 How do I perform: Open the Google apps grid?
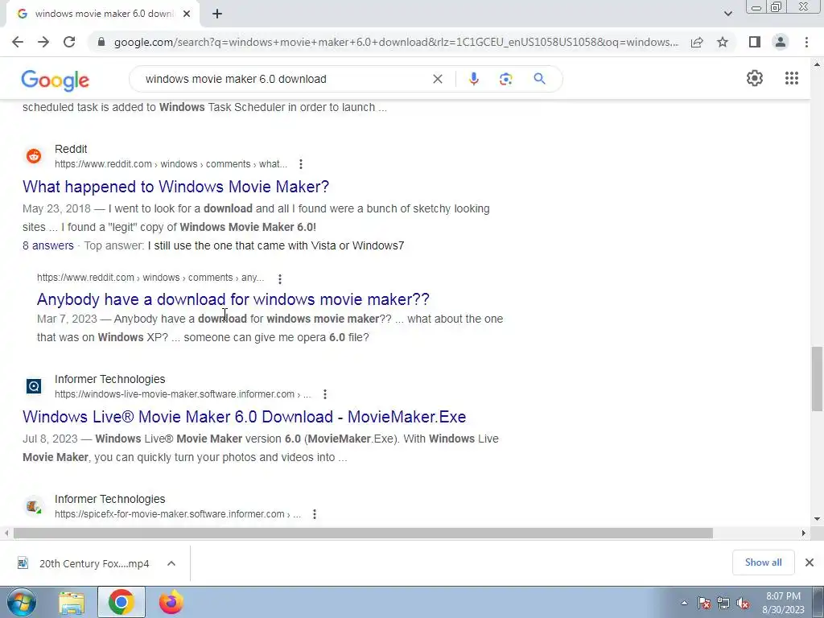pos(792,78)
